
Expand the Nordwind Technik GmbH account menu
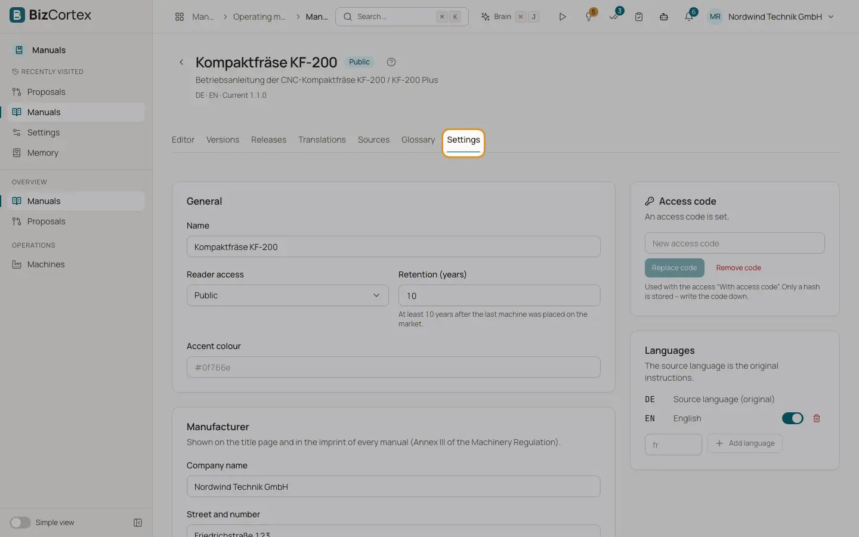click(x=771, y=17)
